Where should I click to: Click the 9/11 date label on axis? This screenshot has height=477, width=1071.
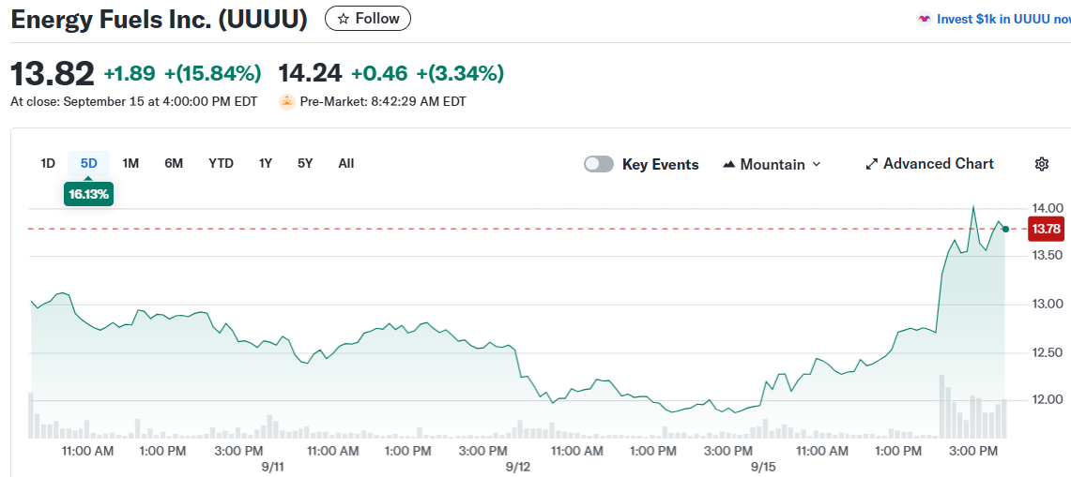click(272, 468)
